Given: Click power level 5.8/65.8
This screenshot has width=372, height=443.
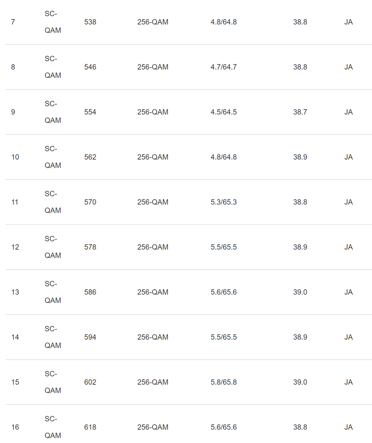Looking at the screenshot, I should click(223, 382).
